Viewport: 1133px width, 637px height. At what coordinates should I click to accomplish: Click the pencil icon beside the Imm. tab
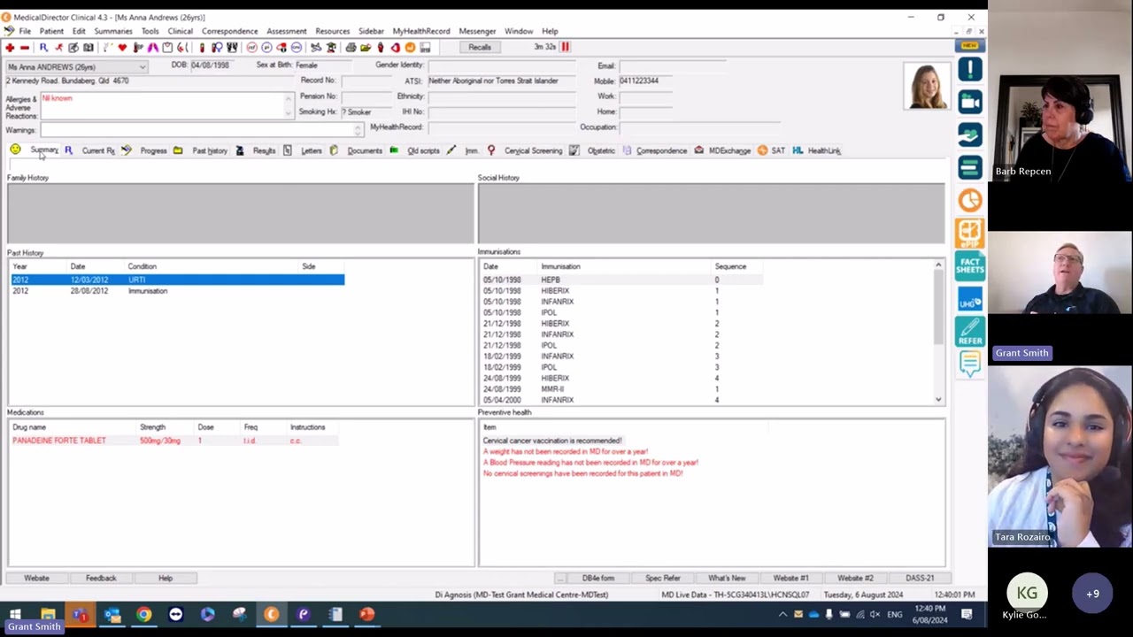(451, 150)
